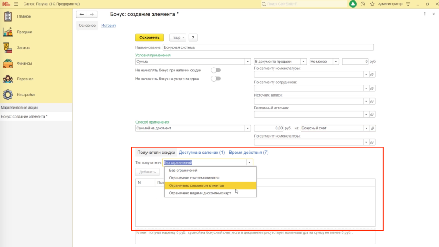Open Бонус: создание элемента in the windows panel
Image resolution: width=439 pixels, height=247 pixels.
tap(36, 116)
